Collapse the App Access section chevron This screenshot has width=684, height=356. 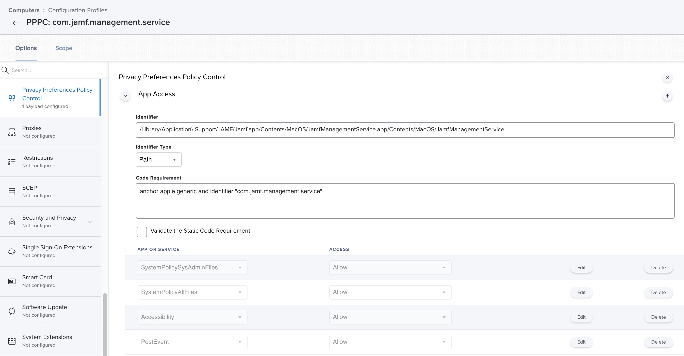(x=125, y=96)
